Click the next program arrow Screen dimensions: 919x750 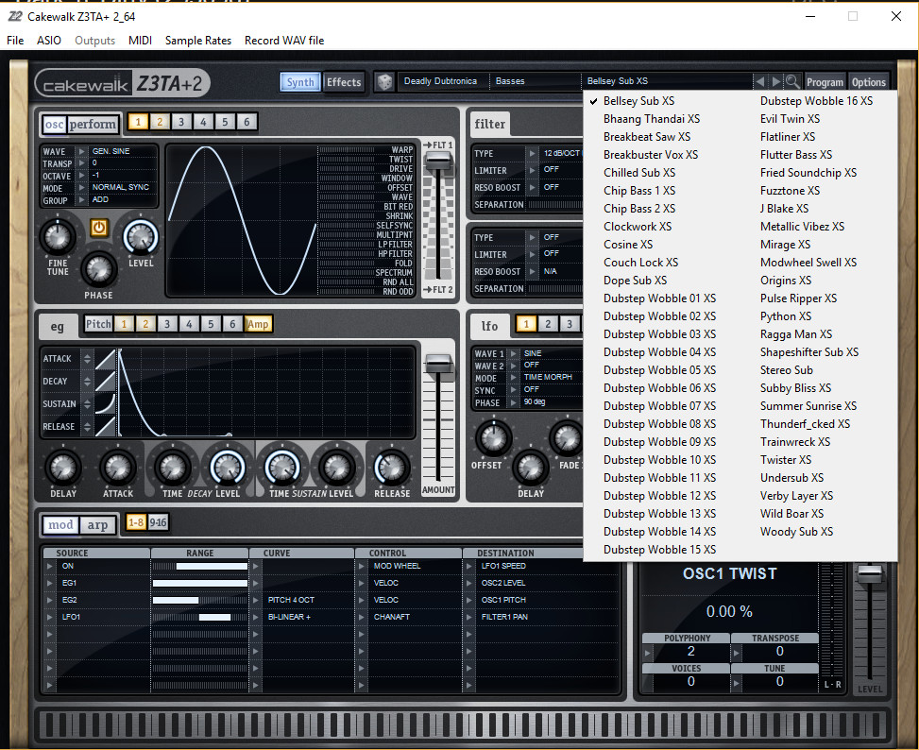pos(774,81)
